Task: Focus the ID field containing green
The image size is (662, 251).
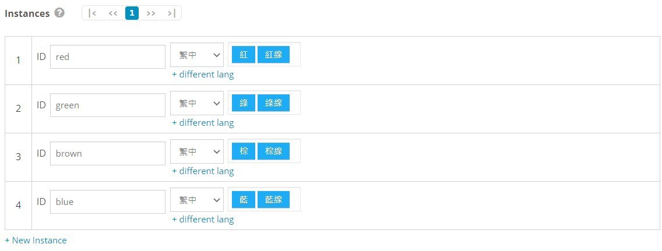Action: tap(108, 105)
